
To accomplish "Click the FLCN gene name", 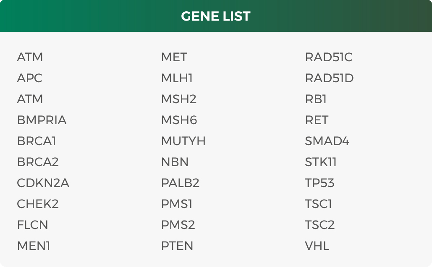I will [32, 225].
